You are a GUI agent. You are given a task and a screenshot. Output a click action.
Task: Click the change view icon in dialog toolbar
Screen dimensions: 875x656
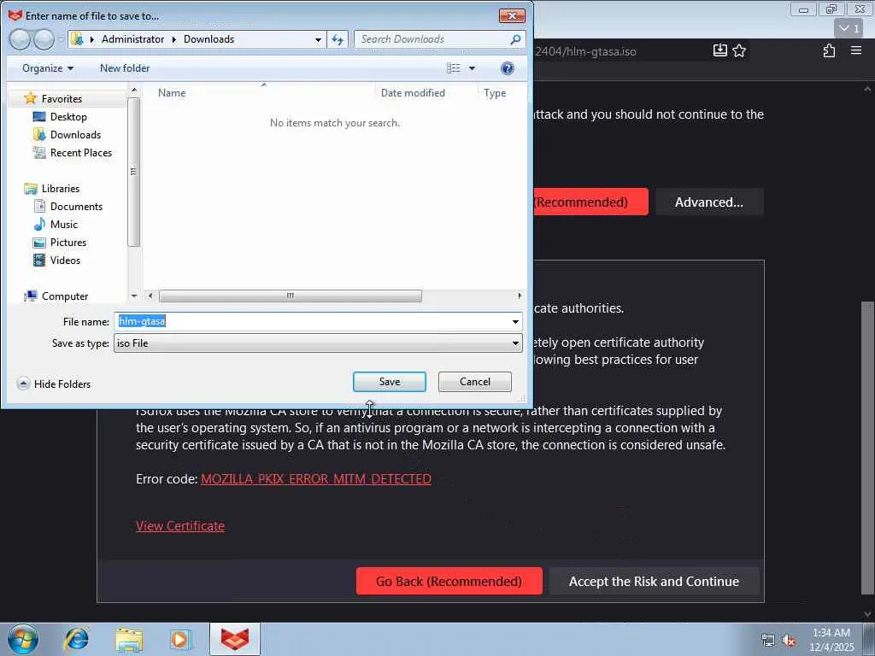coord(454,68)
